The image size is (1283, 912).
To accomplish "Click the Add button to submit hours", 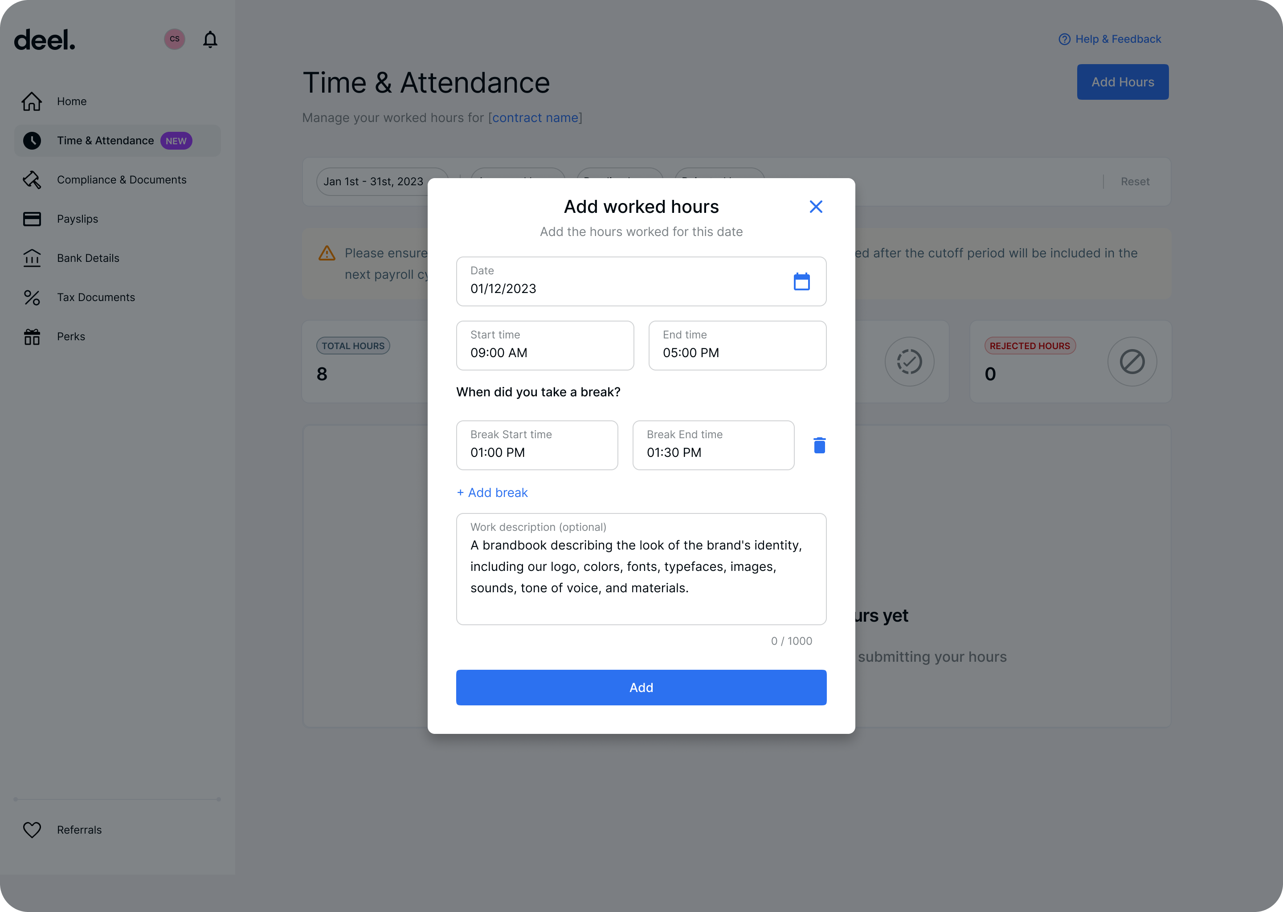I will (641, 688).
